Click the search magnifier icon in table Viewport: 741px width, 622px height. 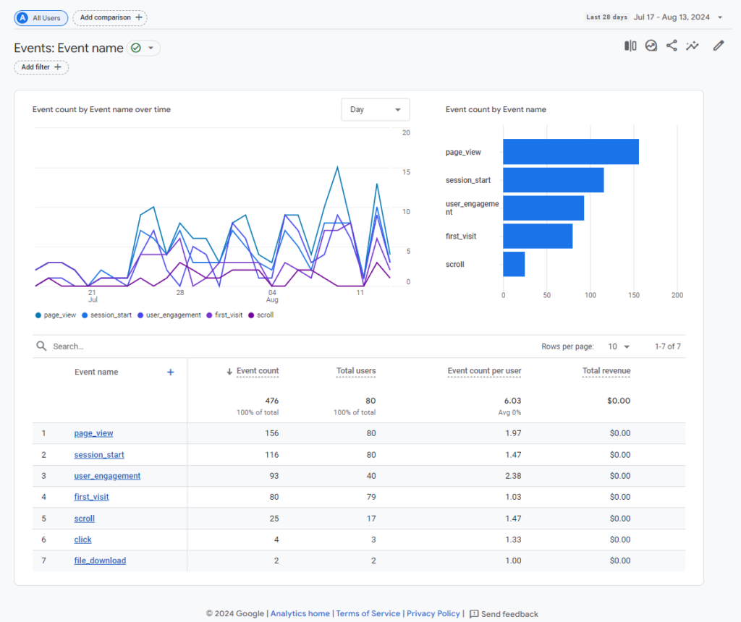42,346
